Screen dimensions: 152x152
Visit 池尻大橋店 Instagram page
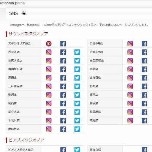click(x=49, y=61)
